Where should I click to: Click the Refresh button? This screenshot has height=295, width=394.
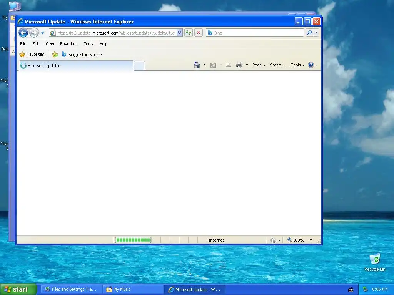(x=189, y=33)
